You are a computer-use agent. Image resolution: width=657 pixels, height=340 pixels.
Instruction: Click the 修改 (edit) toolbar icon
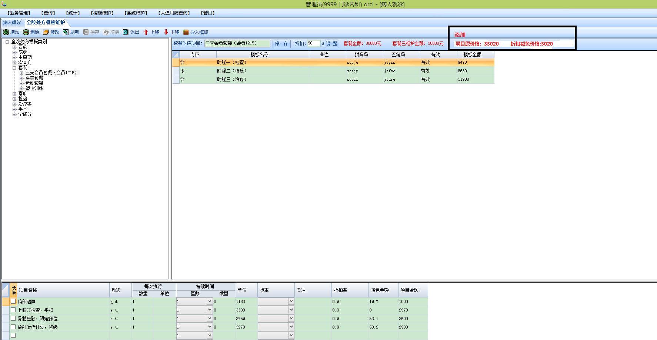pos(46,32)
